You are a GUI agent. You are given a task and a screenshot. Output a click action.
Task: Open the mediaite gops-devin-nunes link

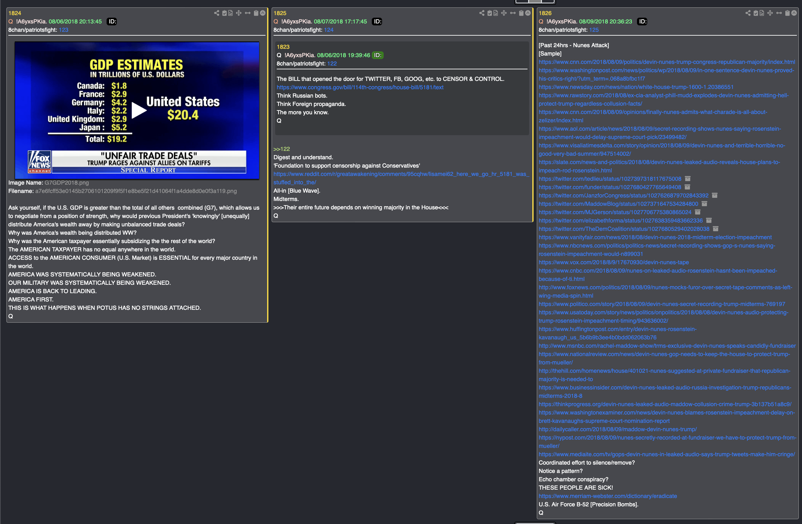point(667,454)
